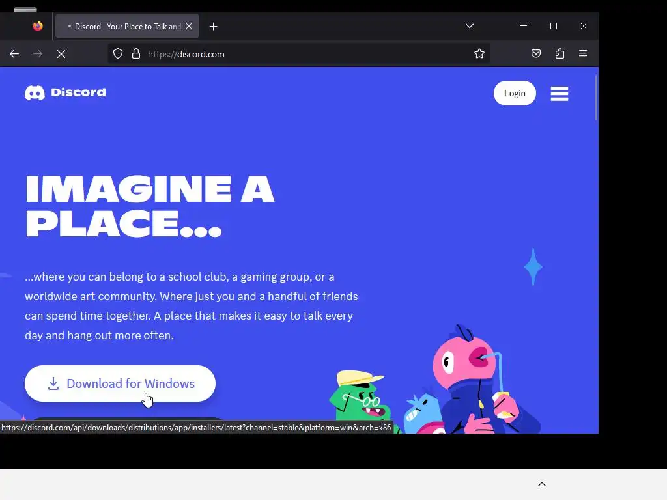
Task: Open the Extensions puzzle icon
Action: click(x=560, y=53)
